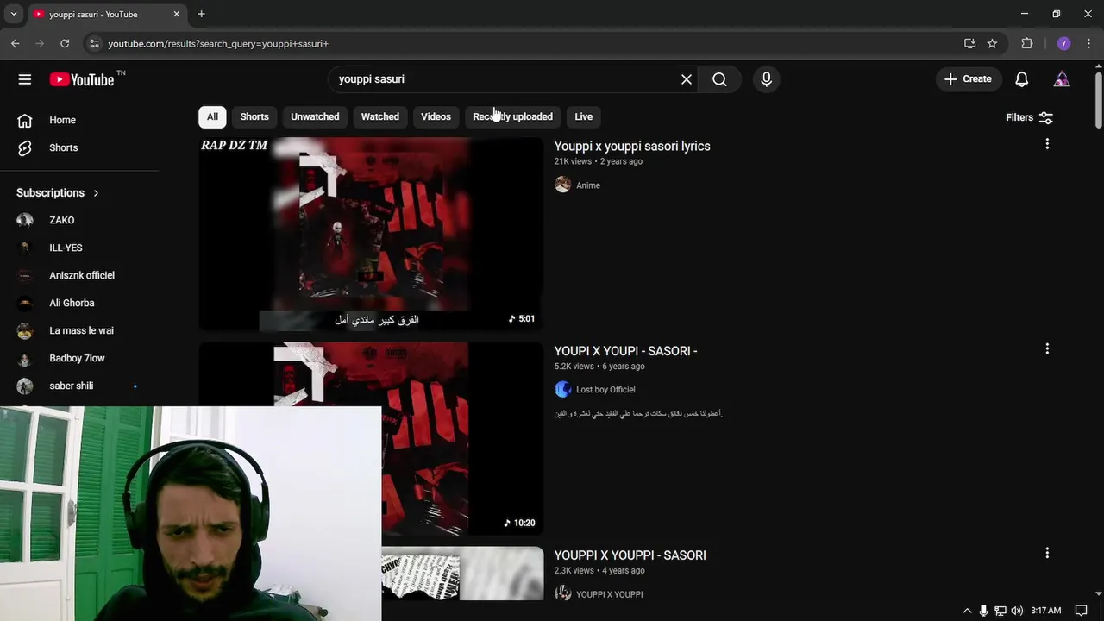Open 'Youppi x youppi sasori lyrics' title
The width and height of the screenshot is (1104, 621).
(632, 146)
